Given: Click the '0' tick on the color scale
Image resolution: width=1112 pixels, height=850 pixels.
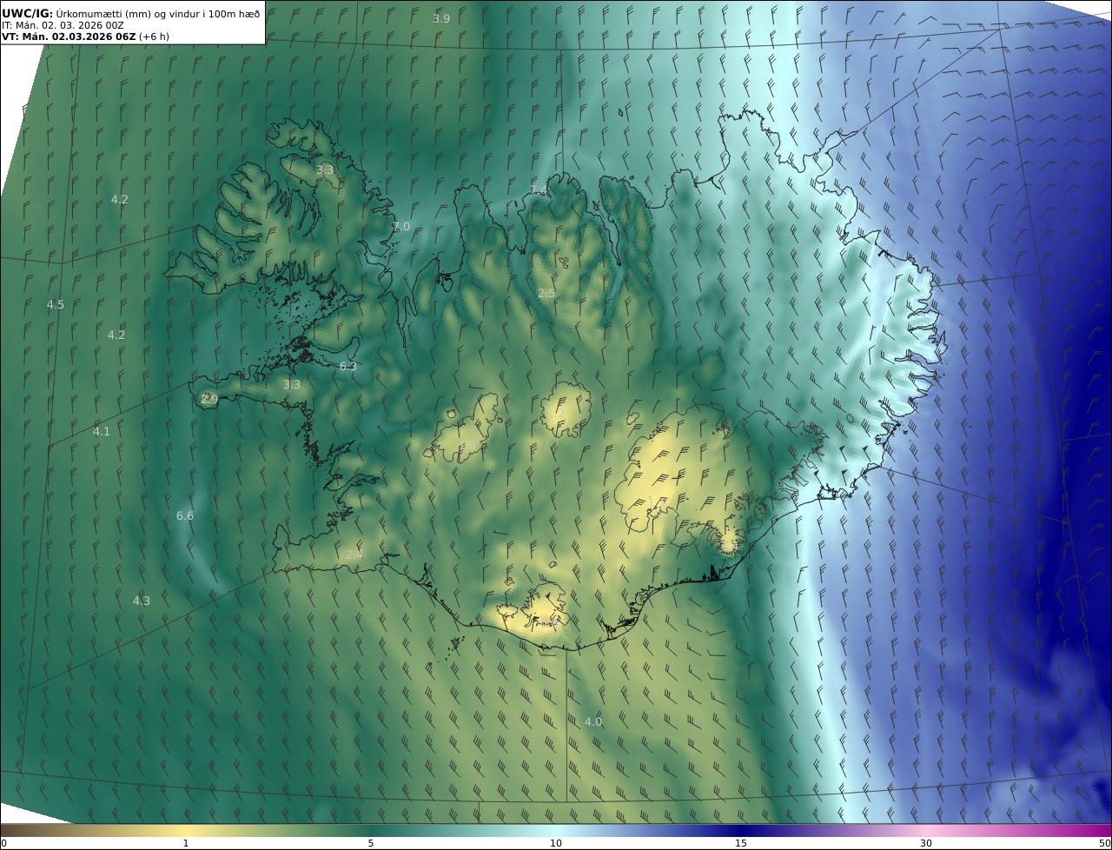Looking at the screenshot, I should pyautogui.click(x=3, y=843).
